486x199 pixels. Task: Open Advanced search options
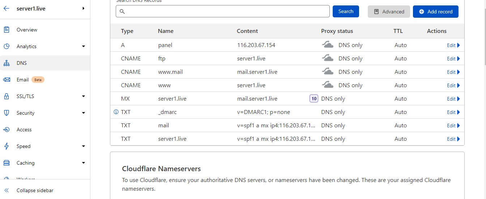click(389, 12)
